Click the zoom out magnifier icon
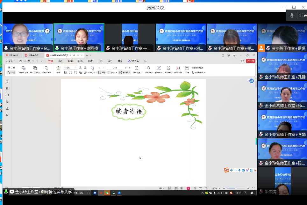Image resolution: width=307 pixels, height=205 pixels. click(x=81, y=68)
